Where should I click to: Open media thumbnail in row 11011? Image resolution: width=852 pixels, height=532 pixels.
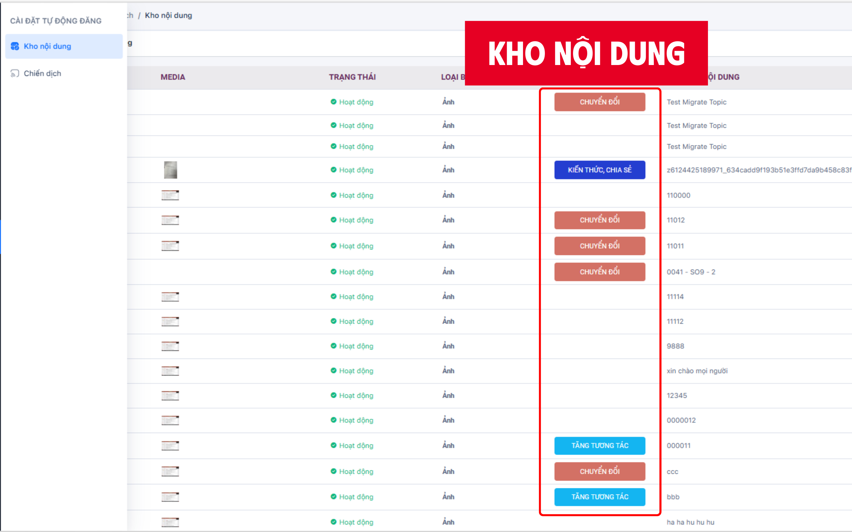170,246
